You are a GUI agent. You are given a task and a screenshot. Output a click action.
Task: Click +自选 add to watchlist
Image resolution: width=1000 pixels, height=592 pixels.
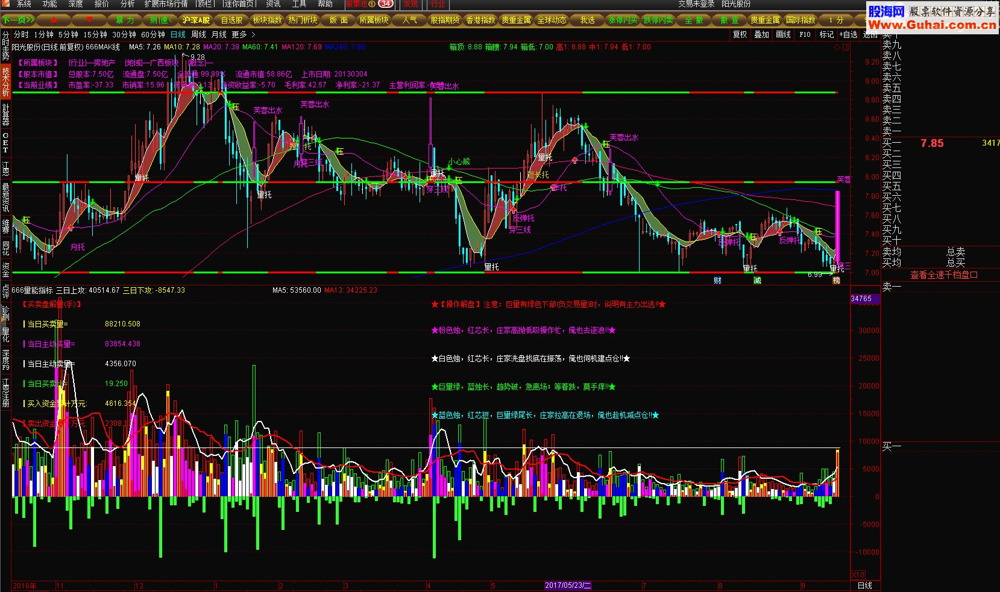click(x=847, y=35)
